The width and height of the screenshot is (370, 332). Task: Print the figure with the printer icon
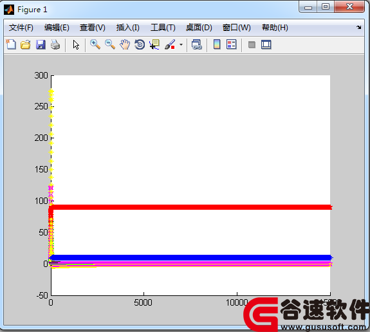55,44
